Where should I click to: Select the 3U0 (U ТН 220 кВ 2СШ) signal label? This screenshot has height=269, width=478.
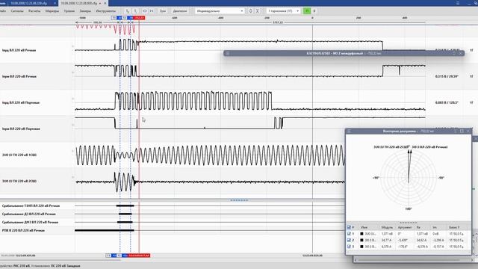(x=19, y=181)
